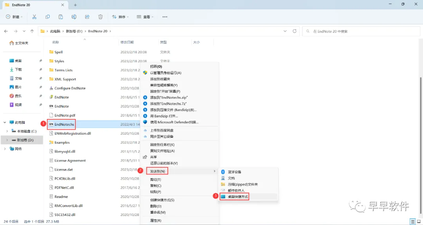Click the Share icon in toolbar

click(87, 17)
